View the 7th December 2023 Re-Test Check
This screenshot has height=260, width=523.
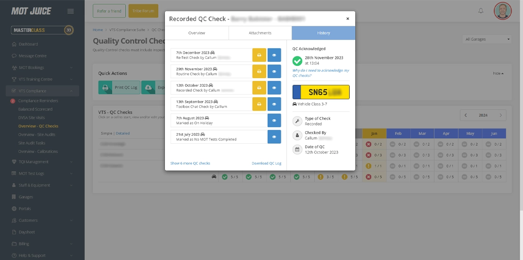click(x=274, y=55)
